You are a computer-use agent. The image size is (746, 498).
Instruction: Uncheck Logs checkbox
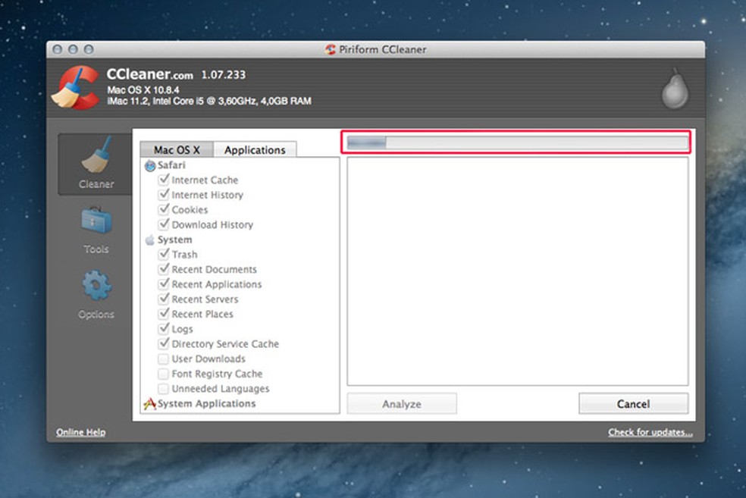164,329
